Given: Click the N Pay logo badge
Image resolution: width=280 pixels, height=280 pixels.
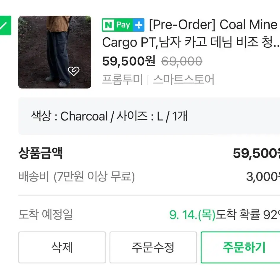Looking at the screenshot, I should click(x=118, y=25).
